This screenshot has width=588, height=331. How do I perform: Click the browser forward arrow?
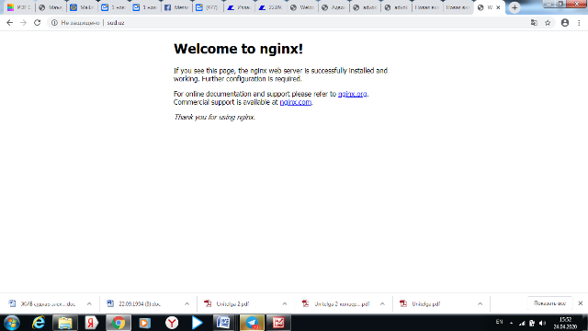tap(23, 23)
